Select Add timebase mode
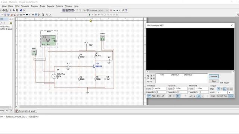Screen dimensions: 239x134 click(x=153, y=96)
